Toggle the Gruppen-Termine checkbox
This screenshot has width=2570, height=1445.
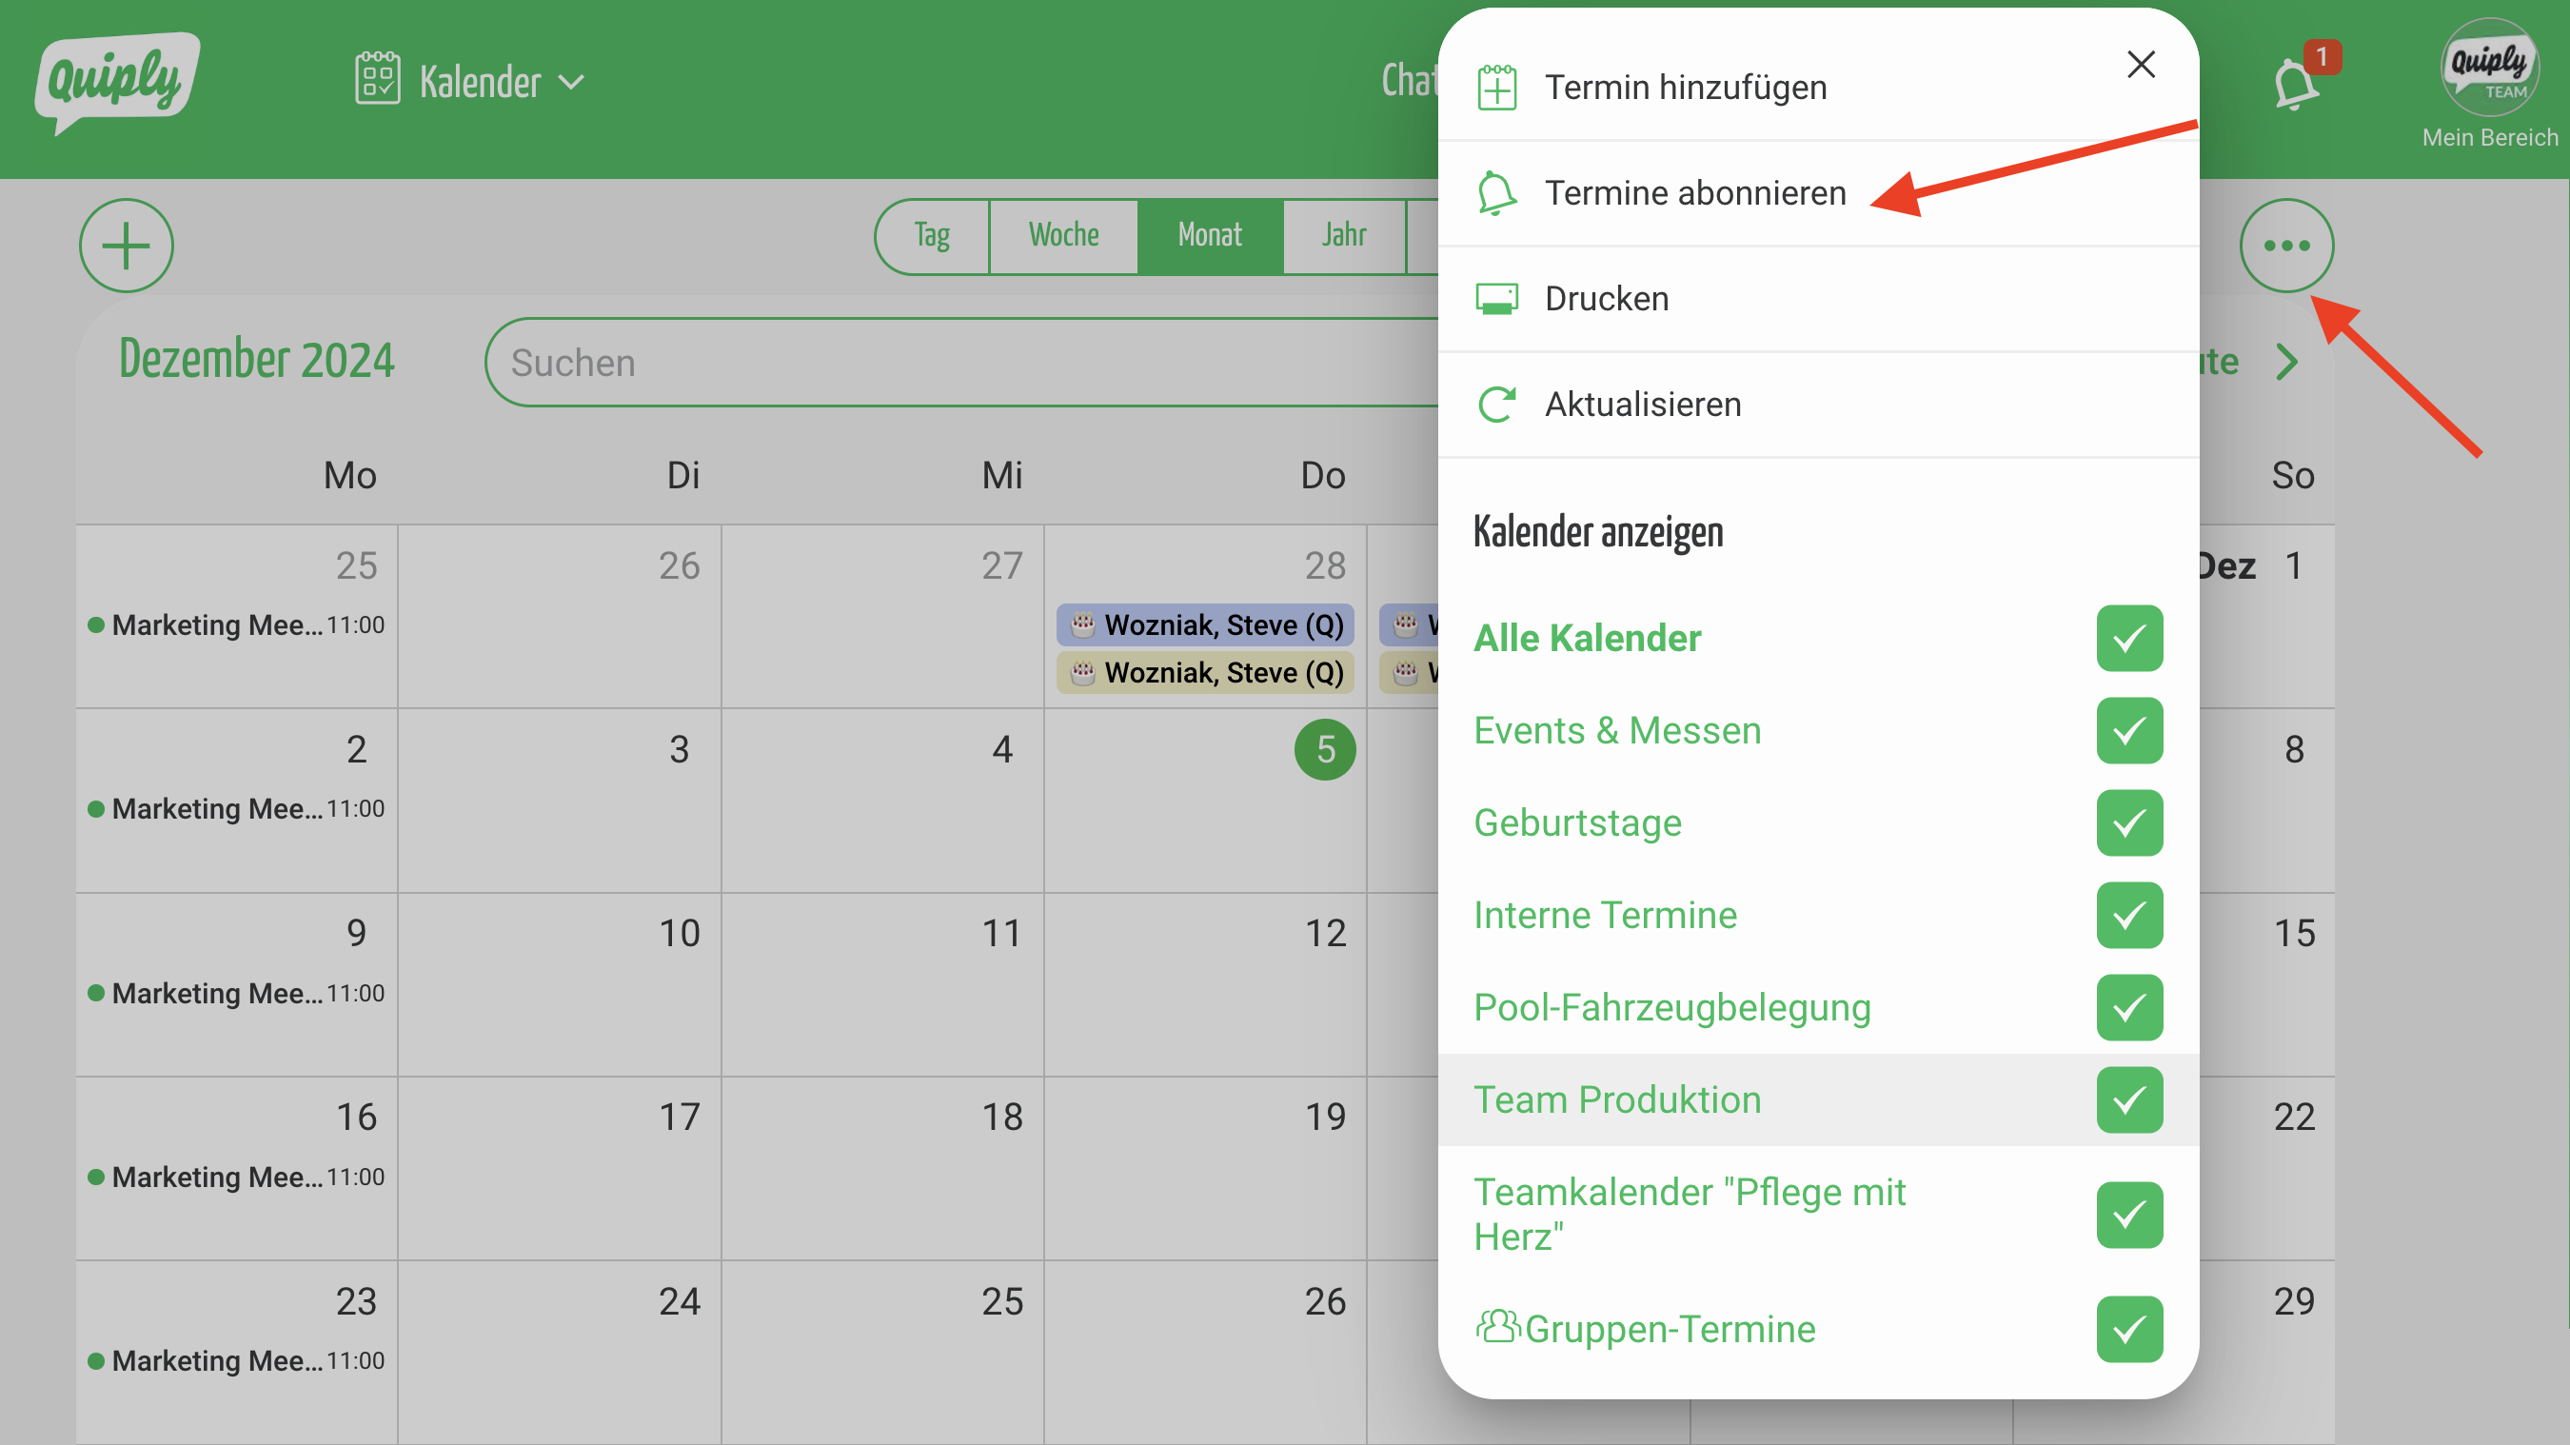tap(2128, 1328)
